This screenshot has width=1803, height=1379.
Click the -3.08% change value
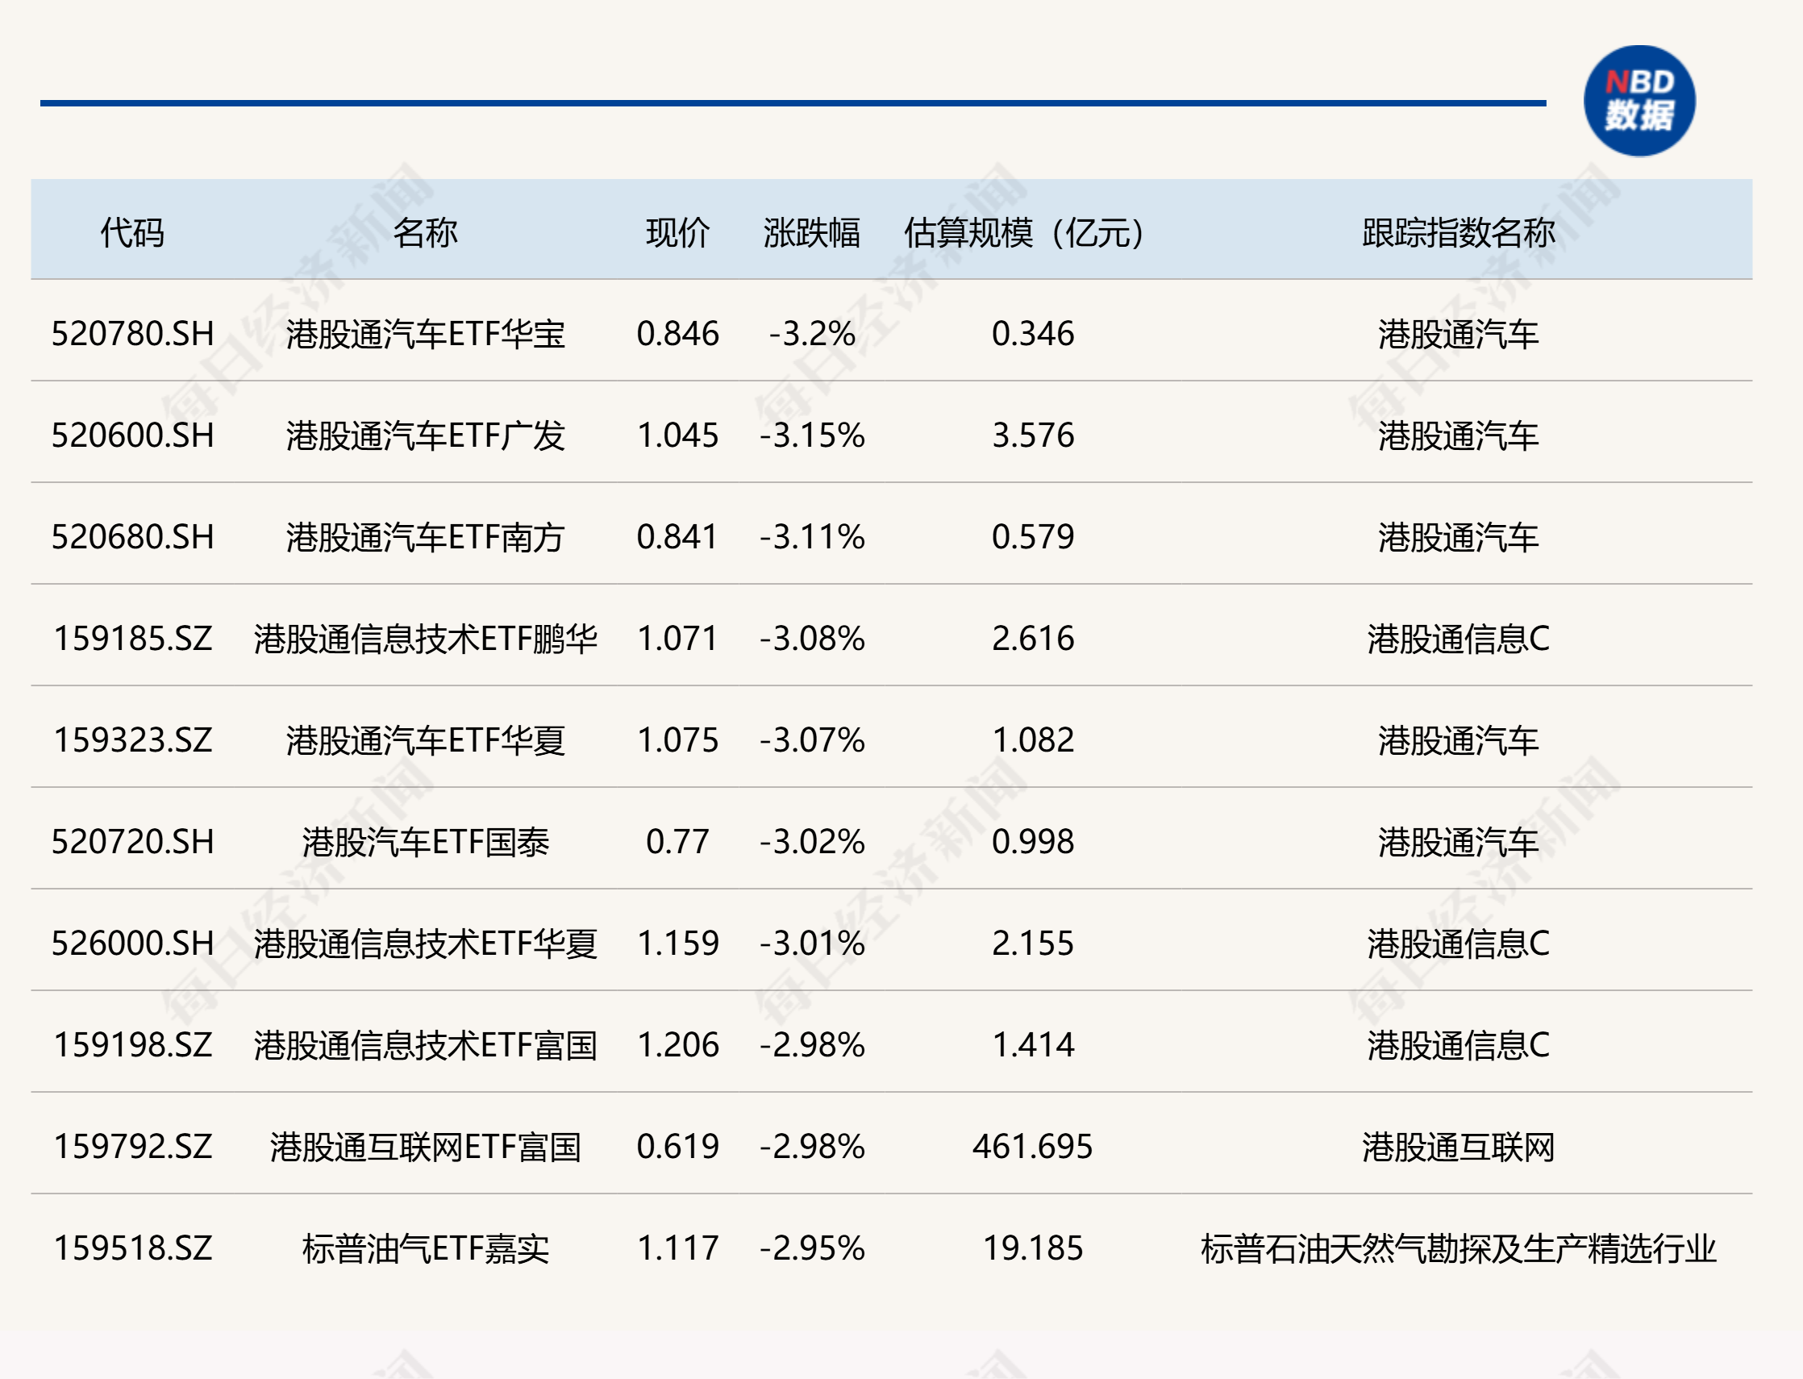tap(812, 639)
